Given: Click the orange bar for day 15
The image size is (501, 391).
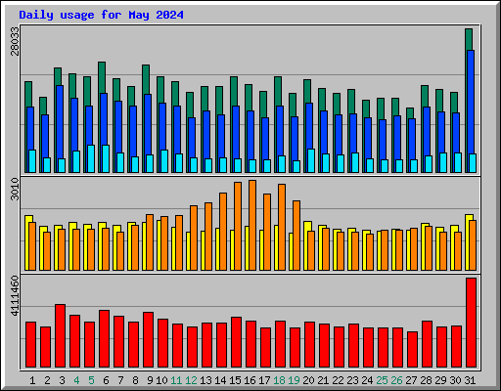Looking at the screenshot, I should coord(238,226).
